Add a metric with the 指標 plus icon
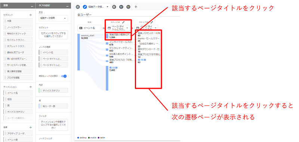Screen dimensions: 299x142 click(x=31, y=127)
